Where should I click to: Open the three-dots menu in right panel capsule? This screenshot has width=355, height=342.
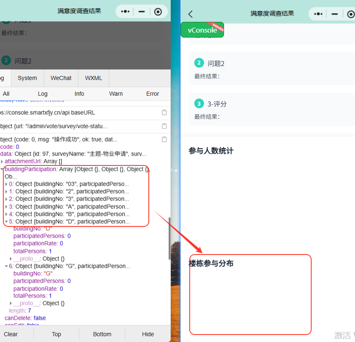318,14
